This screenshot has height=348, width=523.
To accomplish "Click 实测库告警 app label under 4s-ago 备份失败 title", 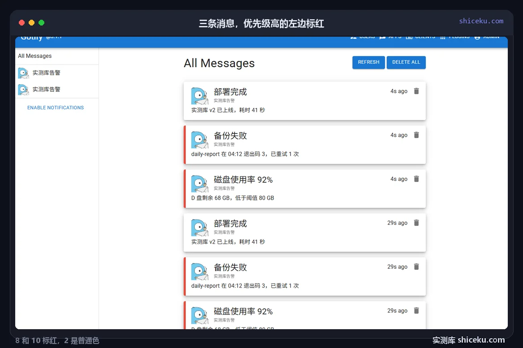I will coord(224,145).
